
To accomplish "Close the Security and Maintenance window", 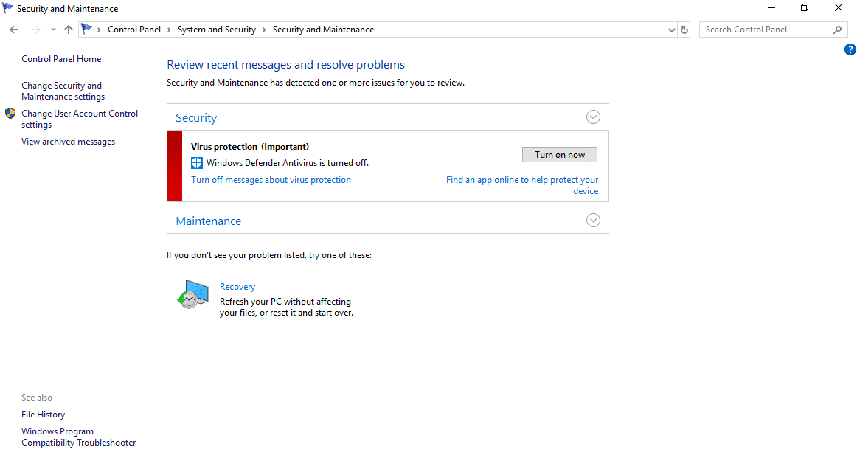I will pyautogui.click(x=839, y=7).
